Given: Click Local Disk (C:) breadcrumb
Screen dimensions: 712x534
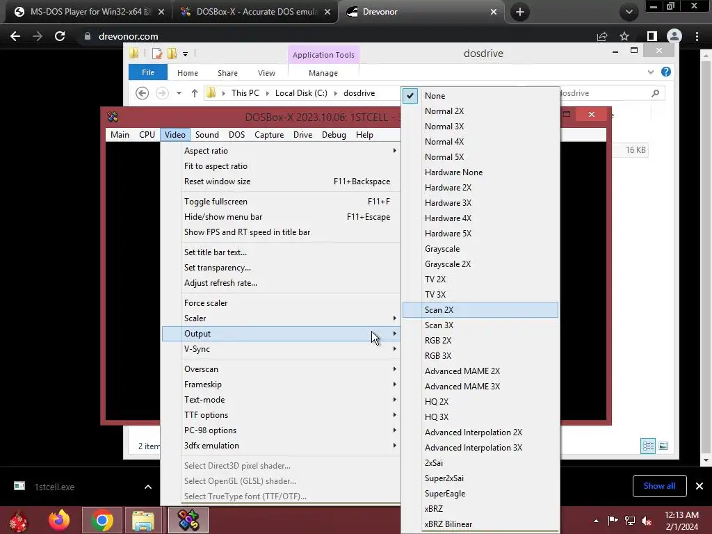Looking at the screenshot, I should (x=301, y=93).
